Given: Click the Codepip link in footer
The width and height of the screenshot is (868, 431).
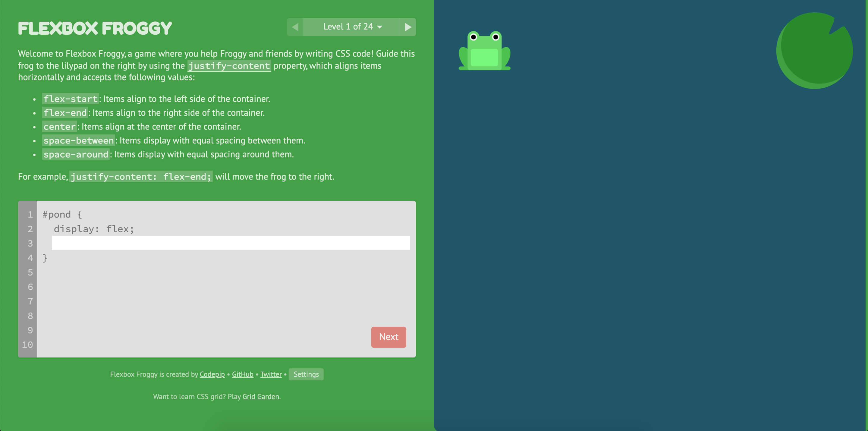Looking at the screenshot, I should pos(212,375).
